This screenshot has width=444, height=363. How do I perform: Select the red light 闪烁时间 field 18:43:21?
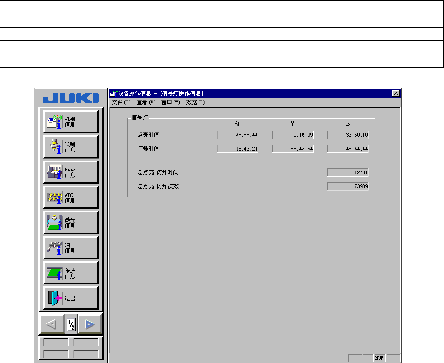tap(238, 149)
